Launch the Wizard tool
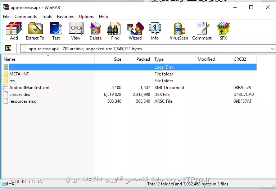Image resolution: width=276 pixels, height=189 pixels. coord(135,31)
